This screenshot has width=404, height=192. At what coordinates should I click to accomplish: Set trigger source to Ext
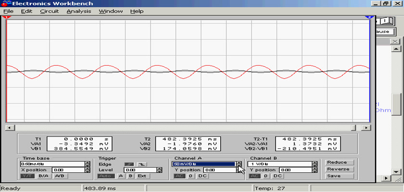coord(142,176)
